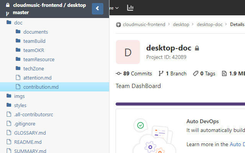Click the branch icon beside 1 Branch
Screen dimensions: 245x153
pyautogui.click(x=161, y=73)
